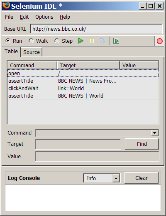166x216 pixels.
Task: Click the Base URL input field
Action: point(96,29)
